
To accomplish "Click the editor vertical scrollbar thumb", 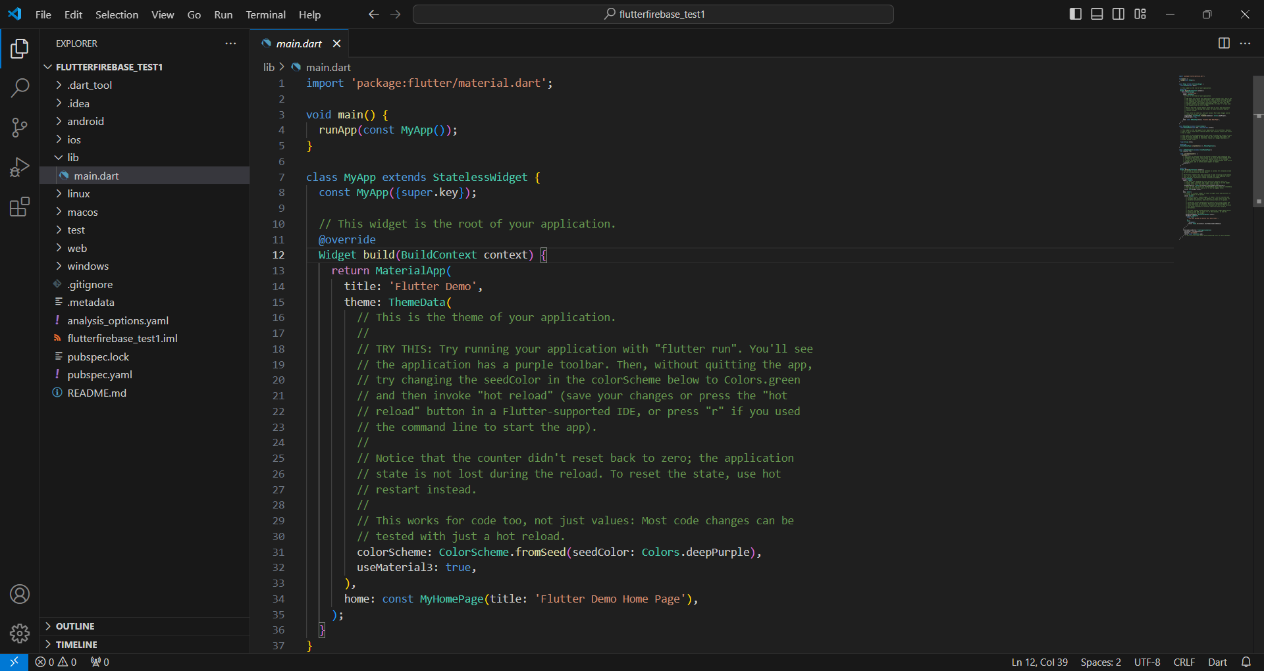I will pos(1258,141).
